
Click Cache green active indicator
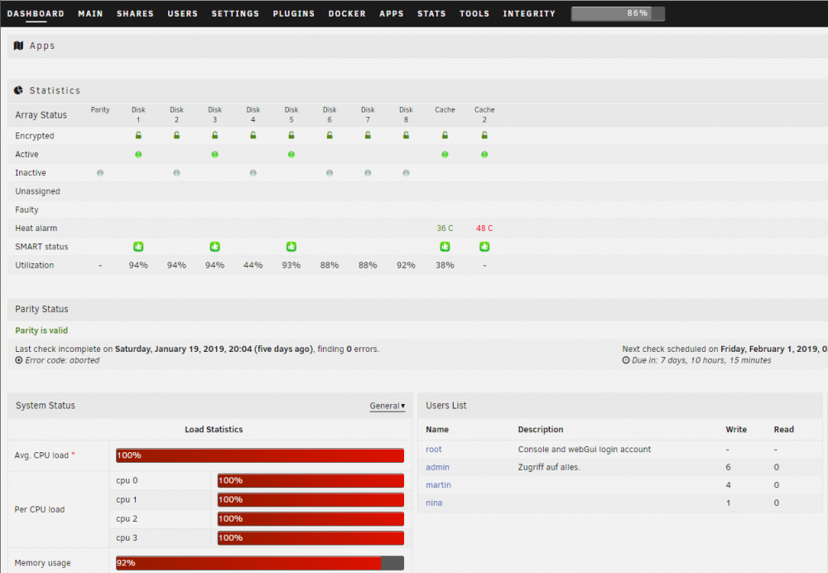click(445, 154)
